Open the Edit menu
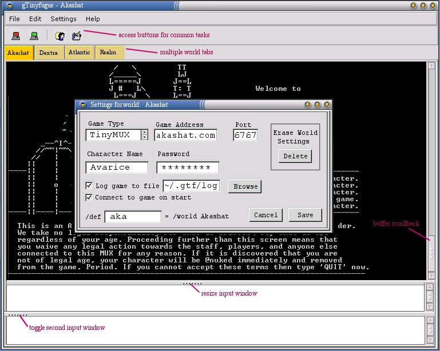 point(35,19)
